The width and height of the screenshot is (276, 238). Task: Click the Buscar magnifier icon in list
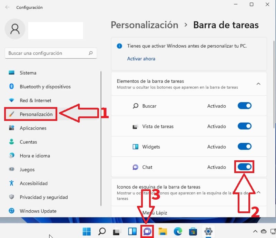(x=135, y=106)
